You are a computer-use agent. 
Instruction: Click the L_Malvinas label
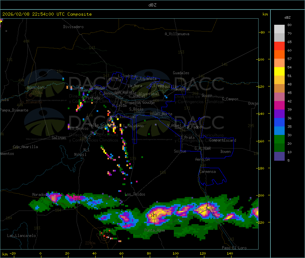click(x=134, y=126)
